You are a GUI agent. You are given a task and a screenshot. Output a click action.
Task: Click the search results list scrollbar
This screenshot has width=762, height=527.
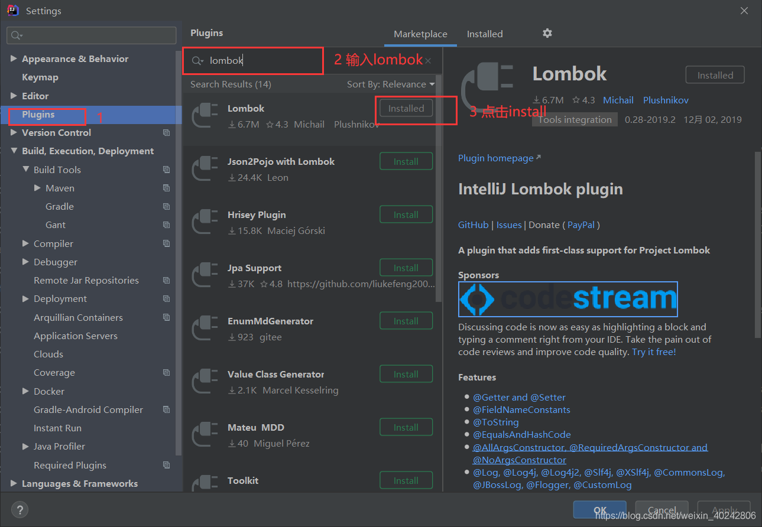[x=438, y=189]
